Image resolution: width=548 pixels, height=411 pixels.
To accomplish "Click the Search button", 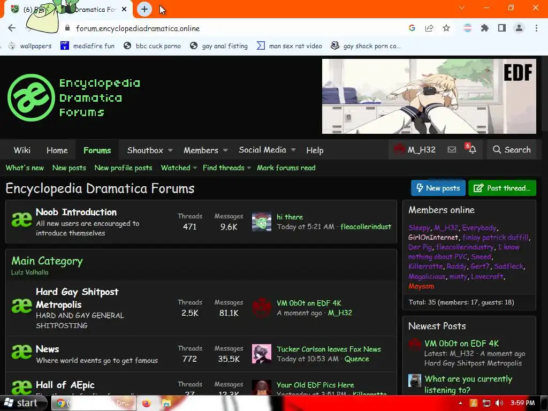I will coord(512,150).
